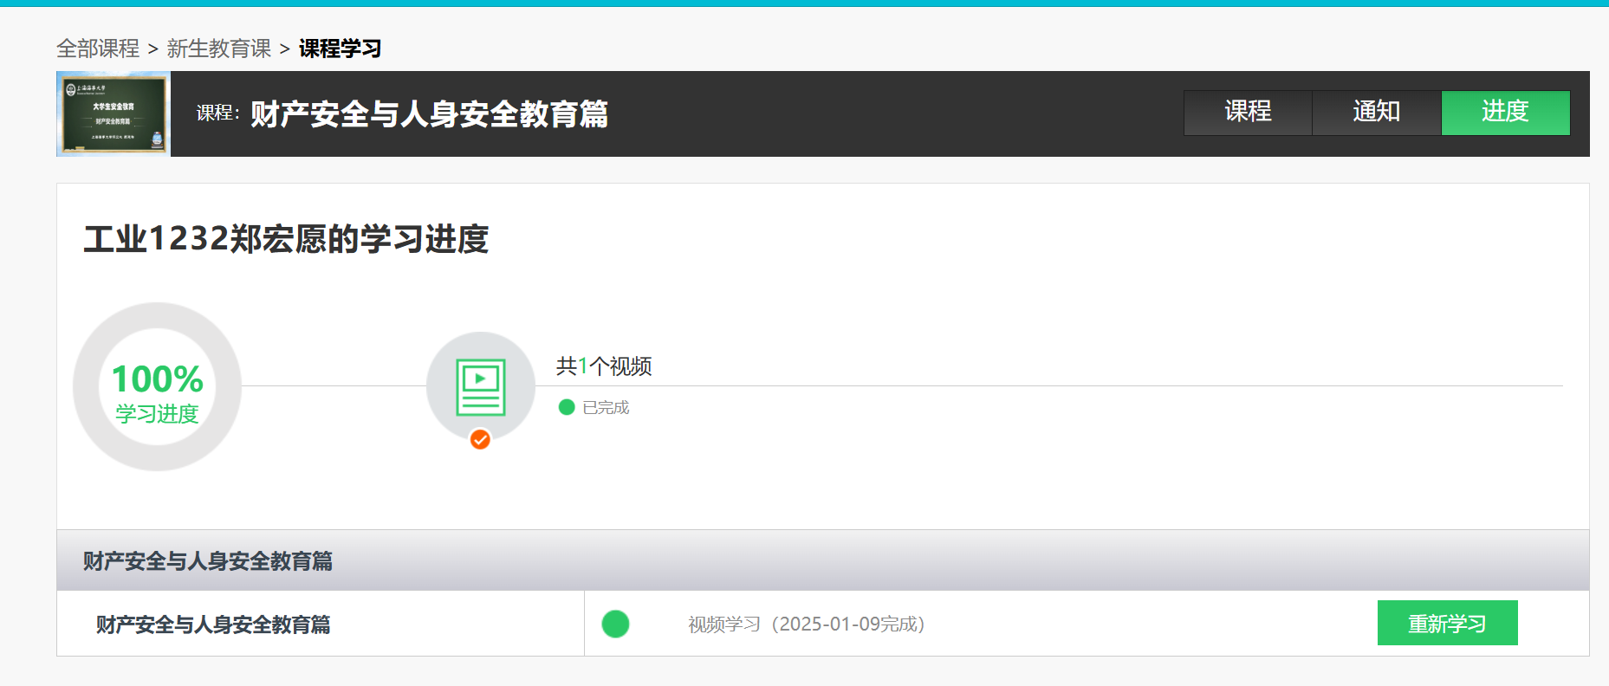
Task: Open the 财产安全与人身安全教育篇 lesson row title
Action: [x=213, y=625]
